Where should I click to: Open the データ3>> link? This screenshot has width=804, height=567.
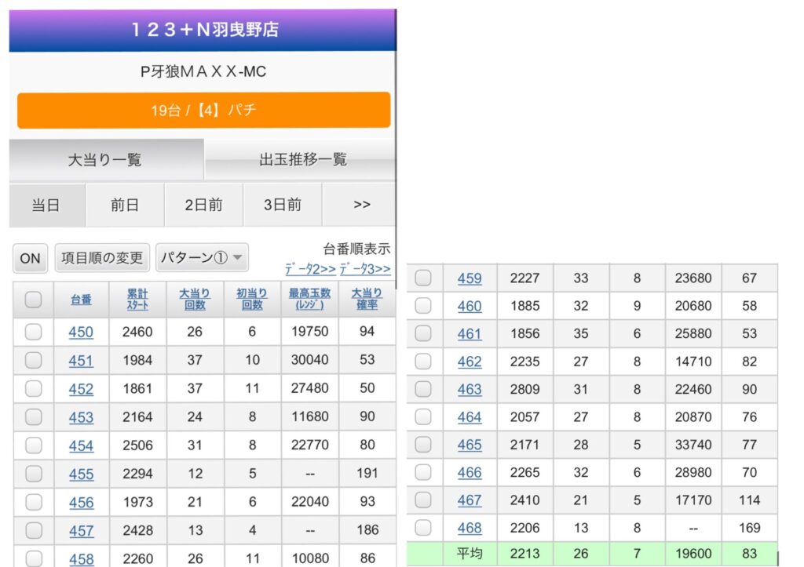click(x=365, y=269)
